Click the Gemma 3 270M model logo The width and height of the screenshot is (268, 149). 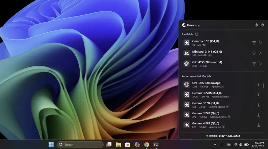[187, 95]
